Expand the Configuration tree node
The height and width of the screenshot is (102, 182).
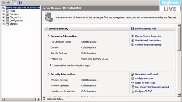point(4,21)
